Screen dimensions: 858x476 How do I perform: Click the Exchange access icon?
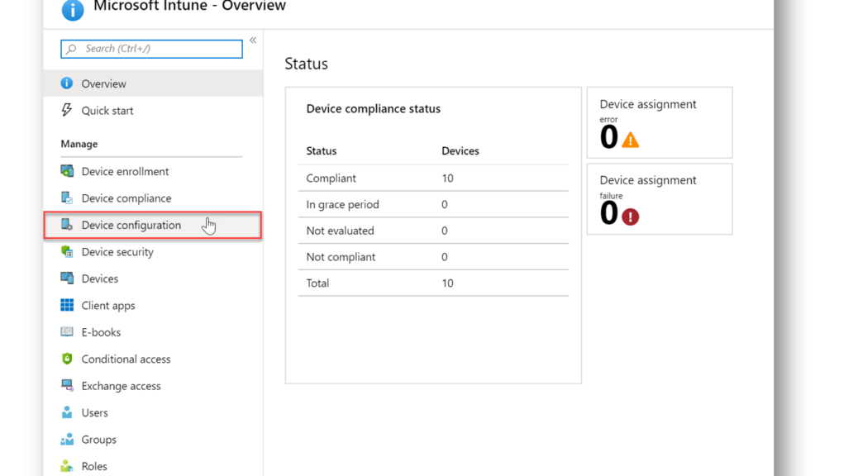coord(67,385)
